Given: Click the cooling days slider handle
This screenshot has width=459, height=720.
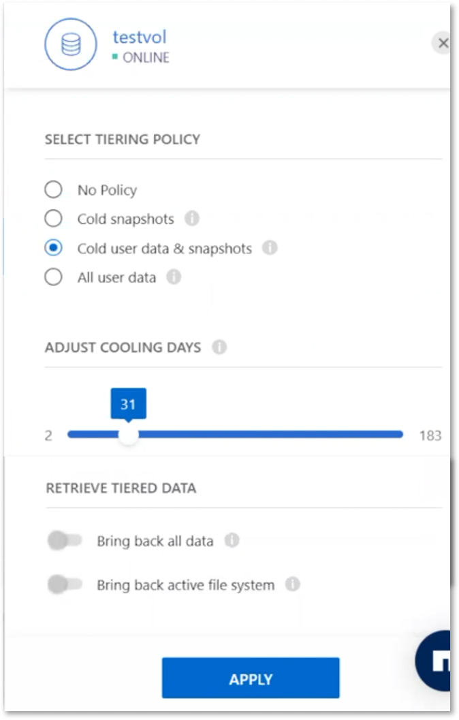Looking at the screenshot, I should click(129, 435).
